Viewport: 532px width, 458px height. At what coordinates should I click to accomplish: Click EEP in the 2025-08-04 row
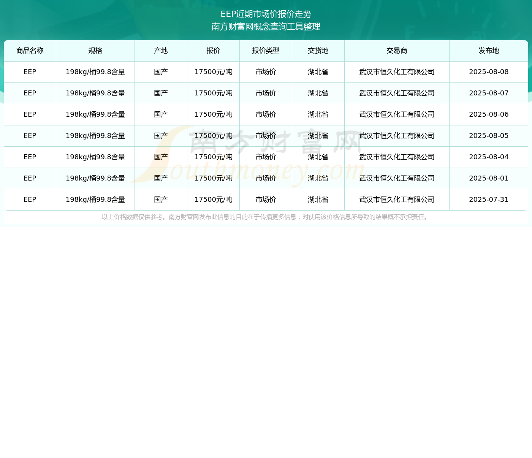point(30,157)
